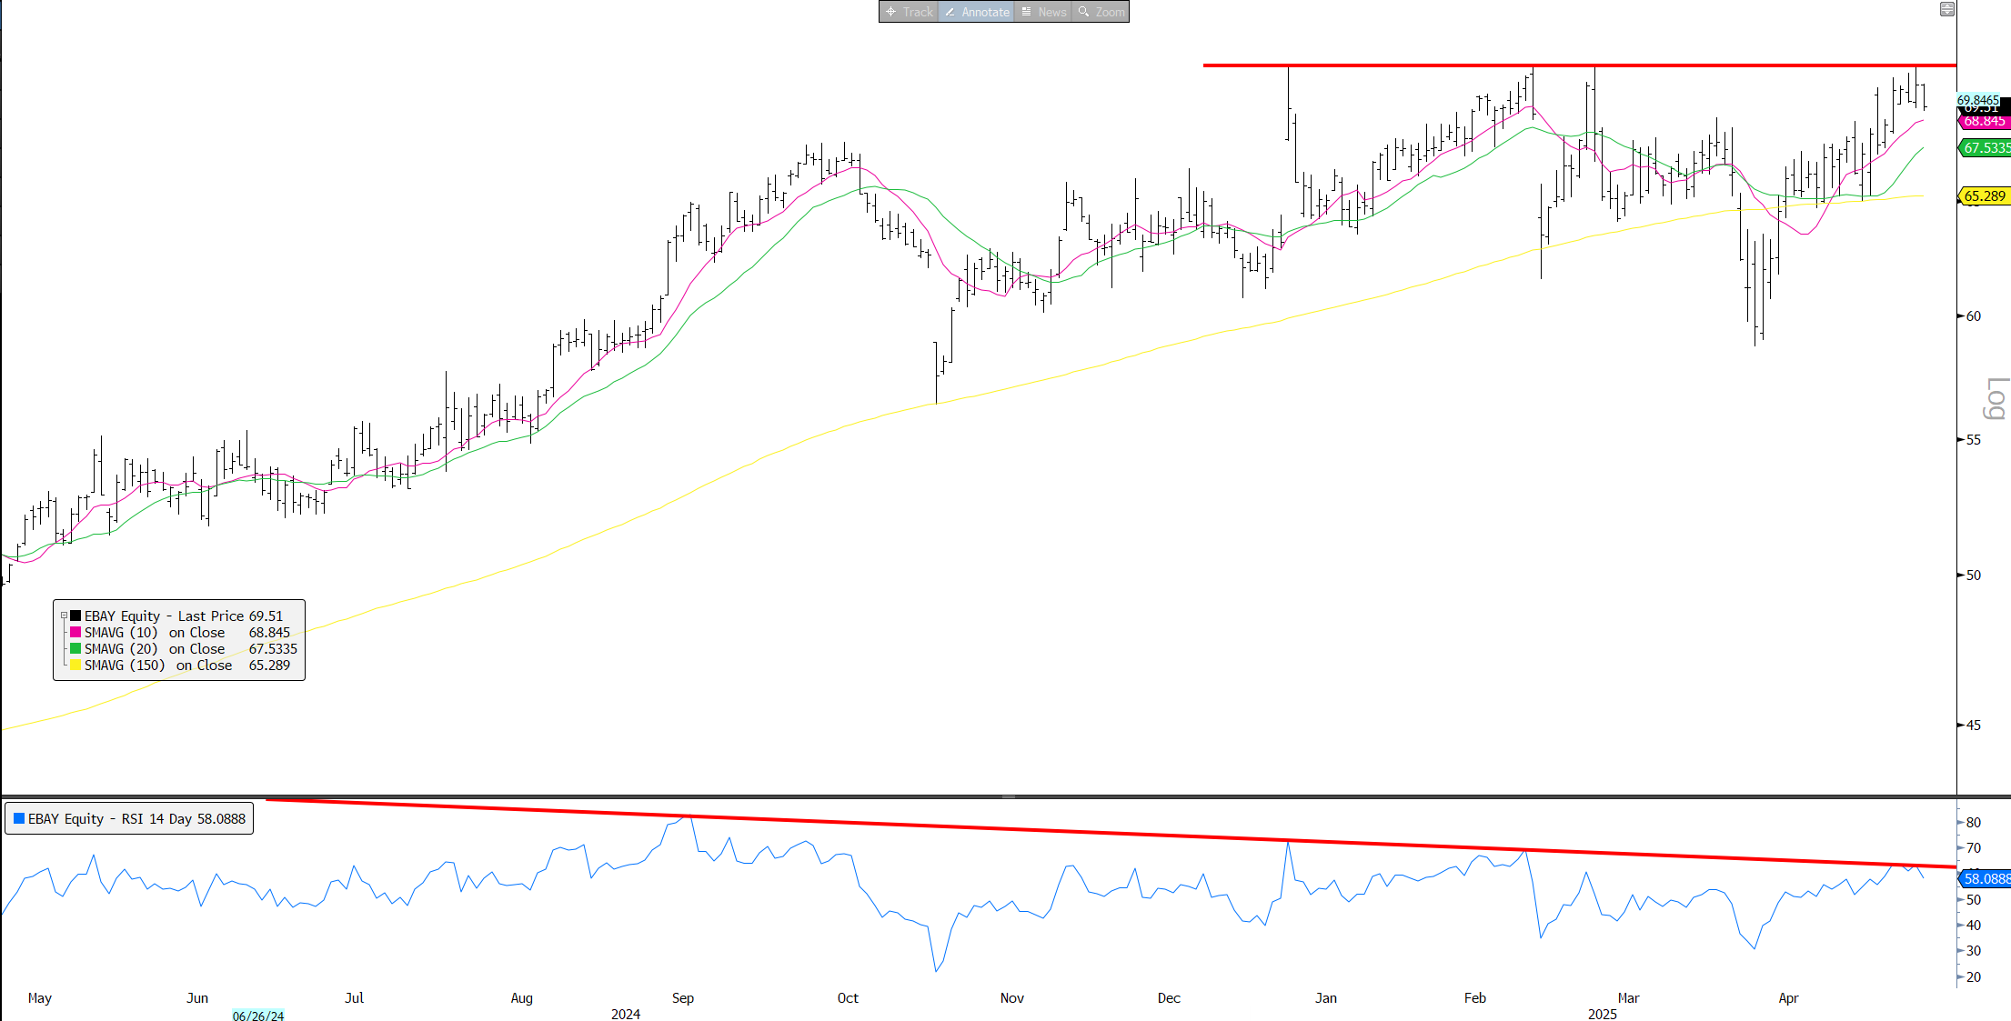Screen dimensions: 2011x1021
Task: Click the Zoom magnifier icon
Action: (1083, 12)
